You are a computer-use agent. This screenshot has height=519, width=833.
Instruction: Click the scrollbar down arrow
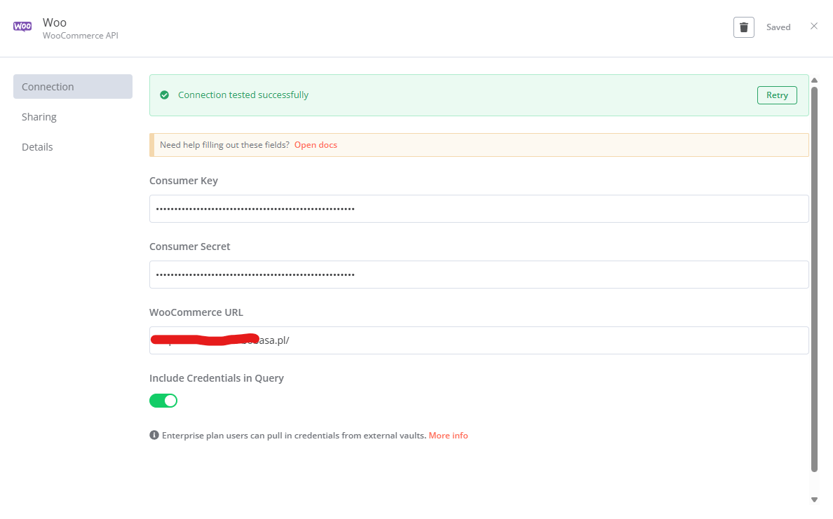[x=814, y=499]
